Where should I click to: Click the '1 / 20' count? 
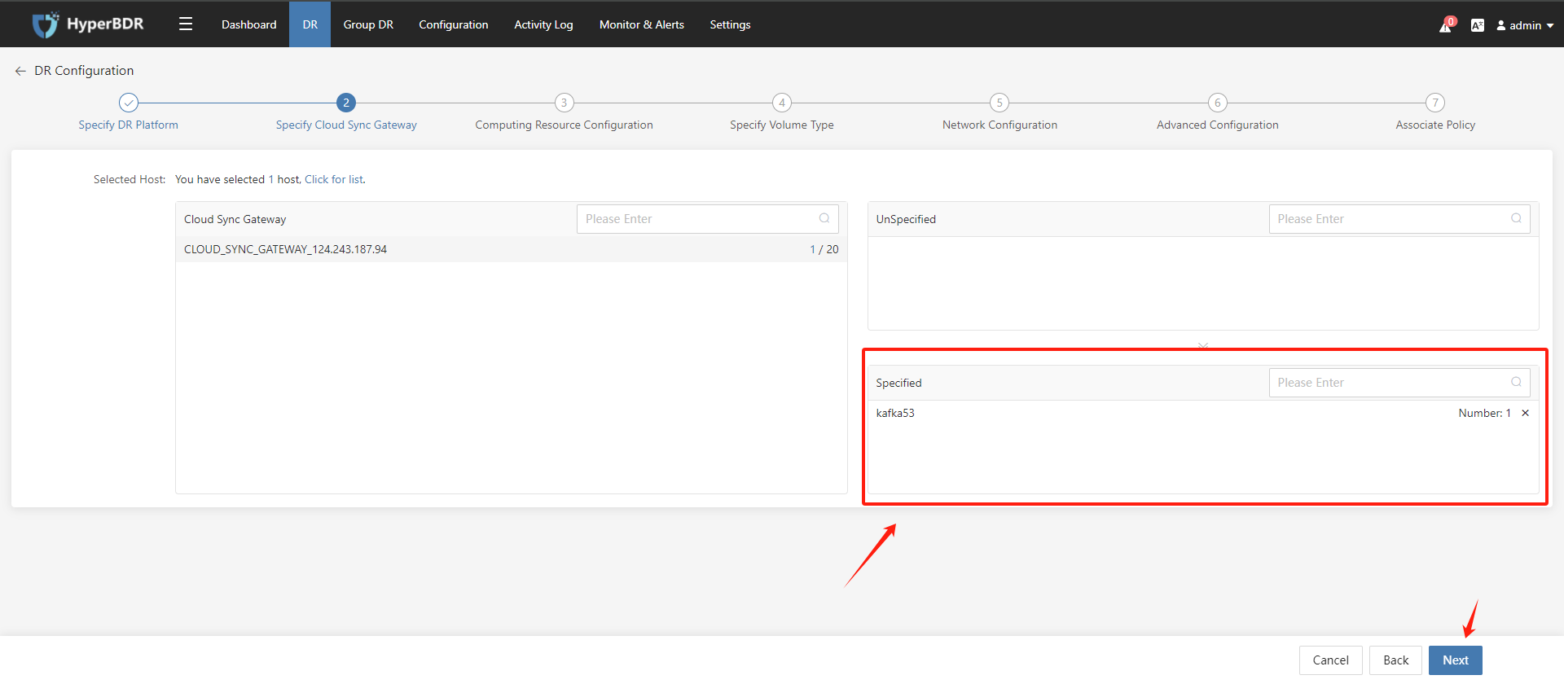(x=824, y=249)
